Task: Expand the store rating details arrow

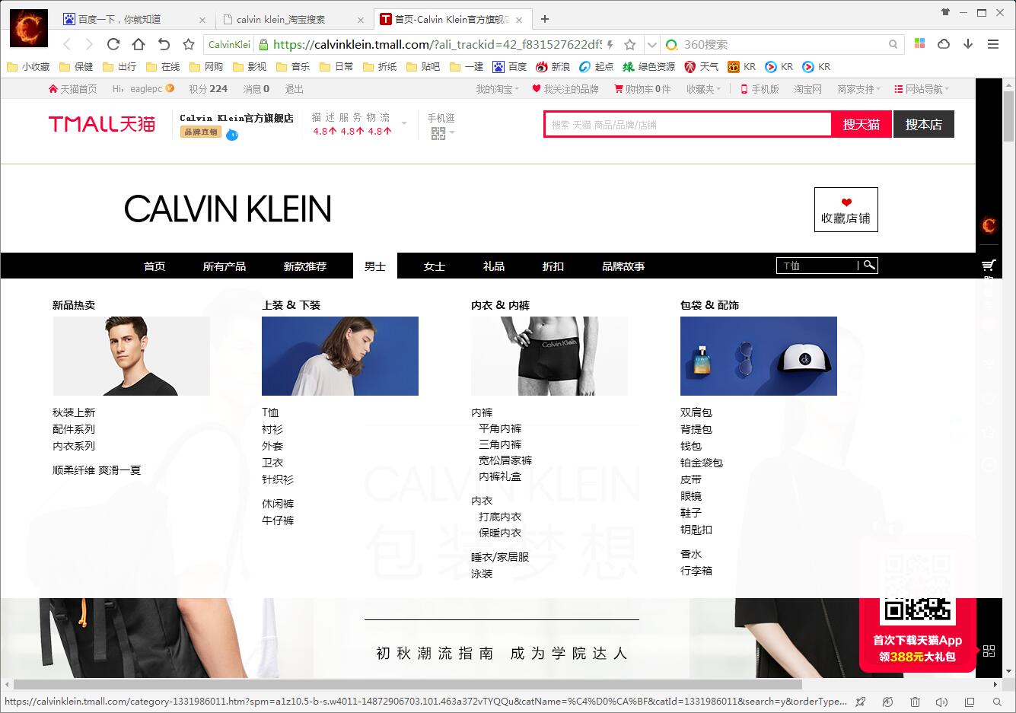Action: [404, 123]
